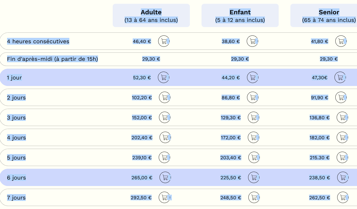Screen dimensions: 357x209
Task: Click cart icon for Senior 5 jours
Action: 342,158
